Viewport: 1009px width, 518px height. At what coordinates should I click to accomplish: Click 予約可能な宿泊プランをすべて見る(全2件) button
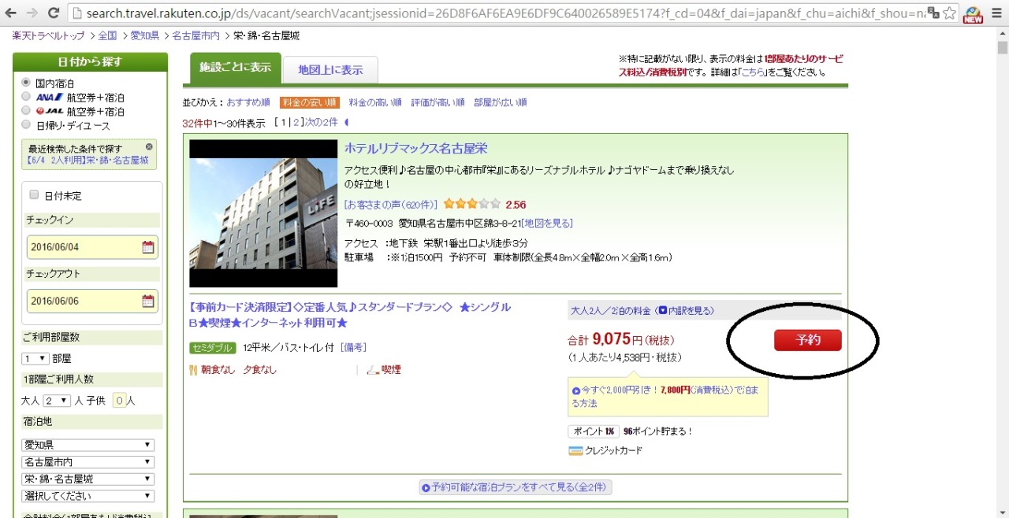coord(516,487)
